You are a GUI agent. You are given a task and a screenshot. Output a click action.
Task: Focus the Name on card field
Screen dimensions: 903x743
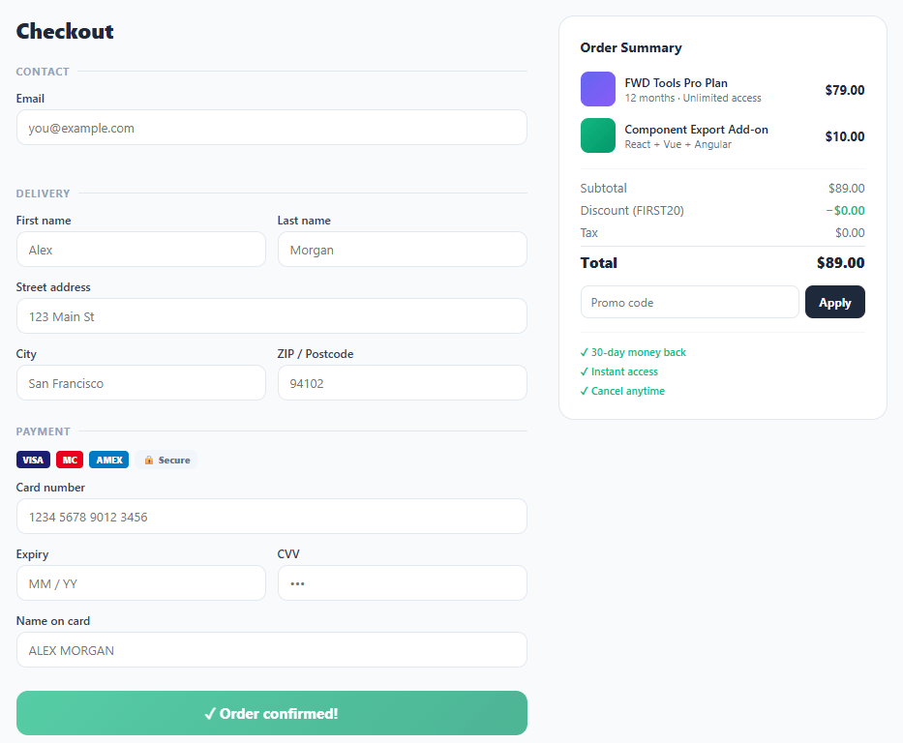click(x=272, y=650)
